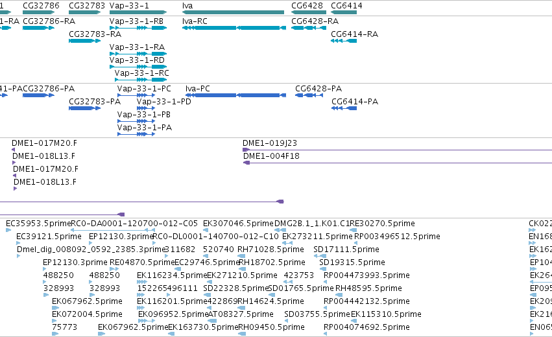The height and width of the screenshot is (337, 552).
Task: Select the SD01765.5prime label
Action: click(301, 289)
